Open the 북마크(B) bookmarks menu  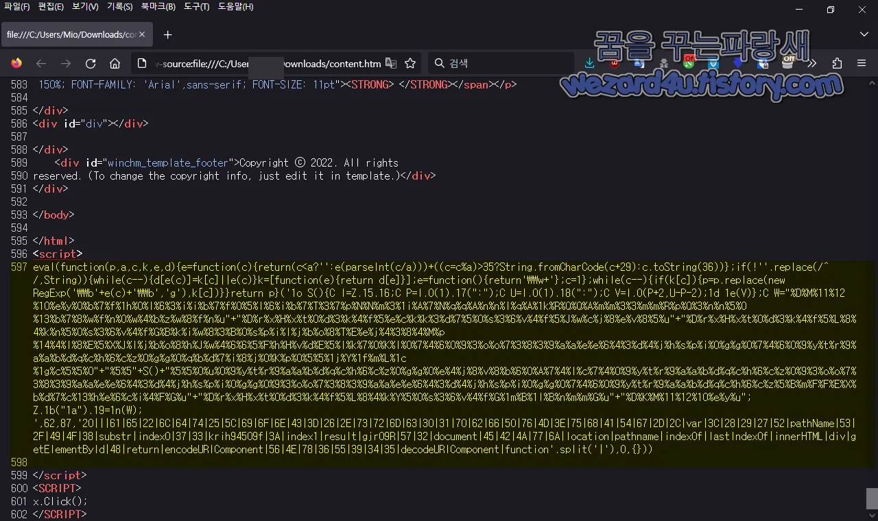158,7
